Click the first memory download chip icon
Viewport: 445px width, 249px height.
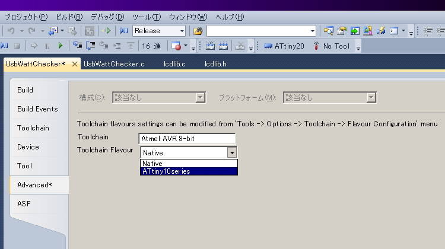(210, 46)
